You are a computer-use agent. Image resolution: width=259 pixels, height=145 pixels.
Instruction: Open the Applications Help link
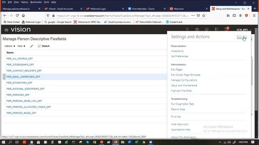pos(180,130)
